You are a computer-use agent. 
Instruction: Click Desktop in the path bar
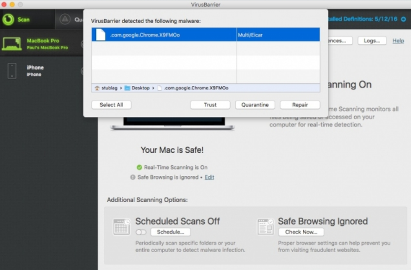pyautogui.click(x=141, y=88)
